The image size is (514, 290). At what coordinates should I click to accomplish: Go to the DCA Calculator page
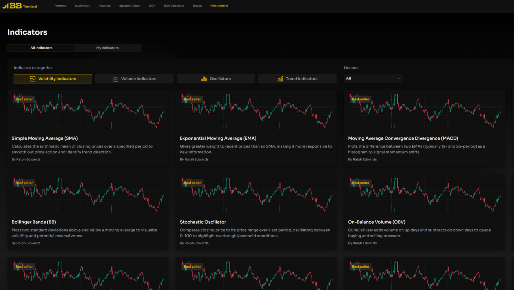click(x=174, y=6)
